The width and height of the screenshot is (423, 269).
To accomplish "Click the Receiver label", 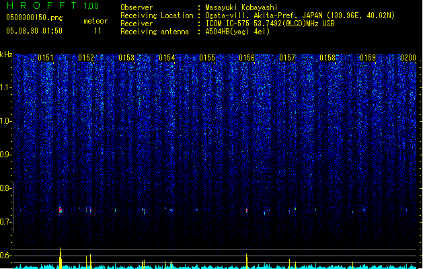I will [x=137, y=24].
